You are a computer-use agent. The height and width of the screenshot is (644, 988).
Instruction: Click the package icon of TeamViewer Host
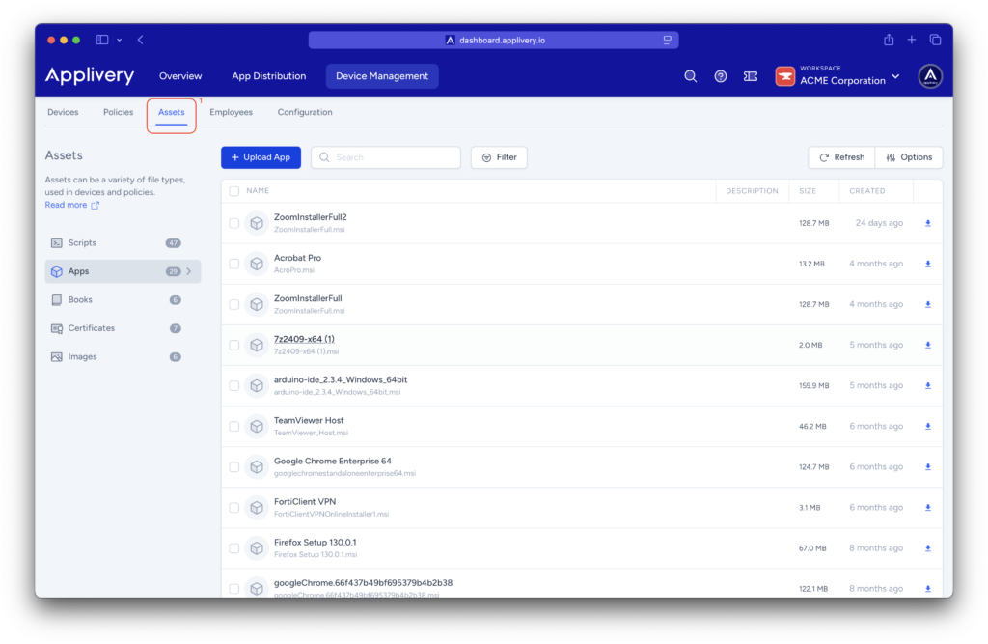tap(257, 427)
